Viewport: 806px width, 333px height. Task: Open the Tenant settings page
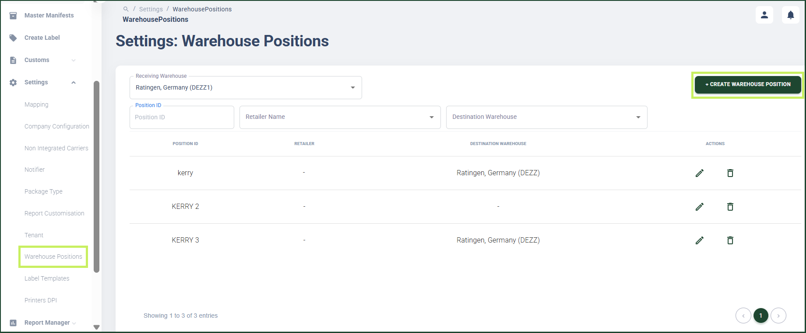click(34, 235)
